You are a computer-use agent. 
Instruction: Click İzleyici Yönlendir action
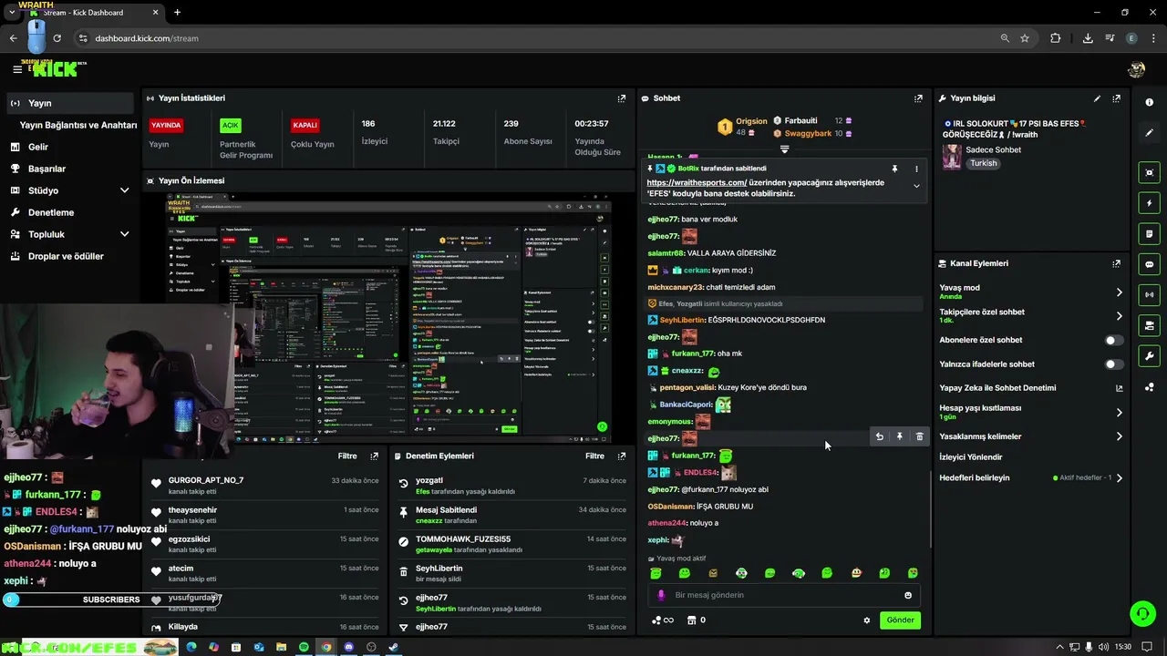tap(971, 457)
